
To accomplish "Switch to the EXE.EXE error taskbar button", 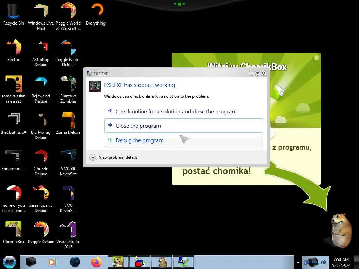I will (x=183, y=262).
